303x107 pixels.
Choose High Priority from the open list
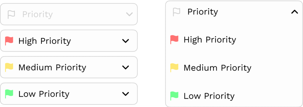[x=210, y=40]
